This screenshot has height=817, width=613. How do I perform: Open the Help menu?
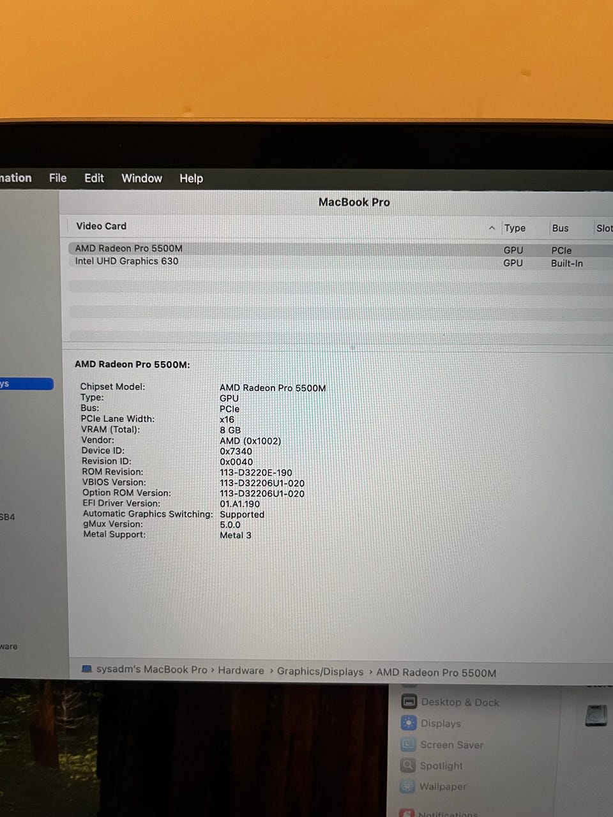pos(191,179)
